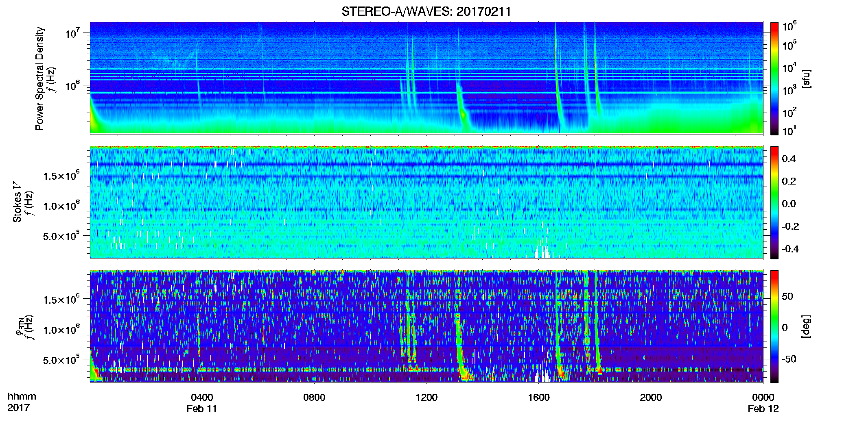This screenshot has width=853, height=439.
Task: Click the -0.4 label on the Stokes V colorbar
Action: pos(790,249)
